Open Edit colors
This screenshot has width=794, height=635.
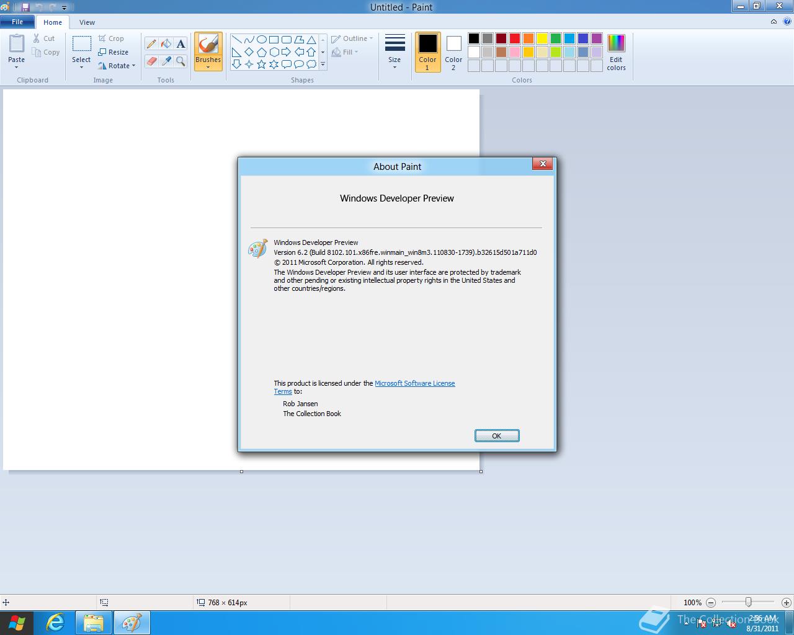616,52
